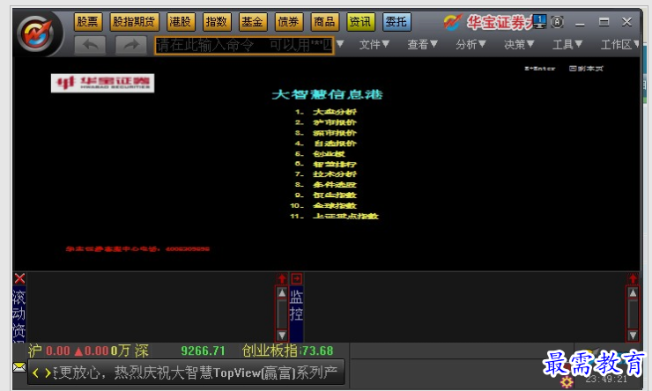This screenshot has width=652, height=391.
Task: Select menu entry 3 深市报价
Action: (326, 133)
